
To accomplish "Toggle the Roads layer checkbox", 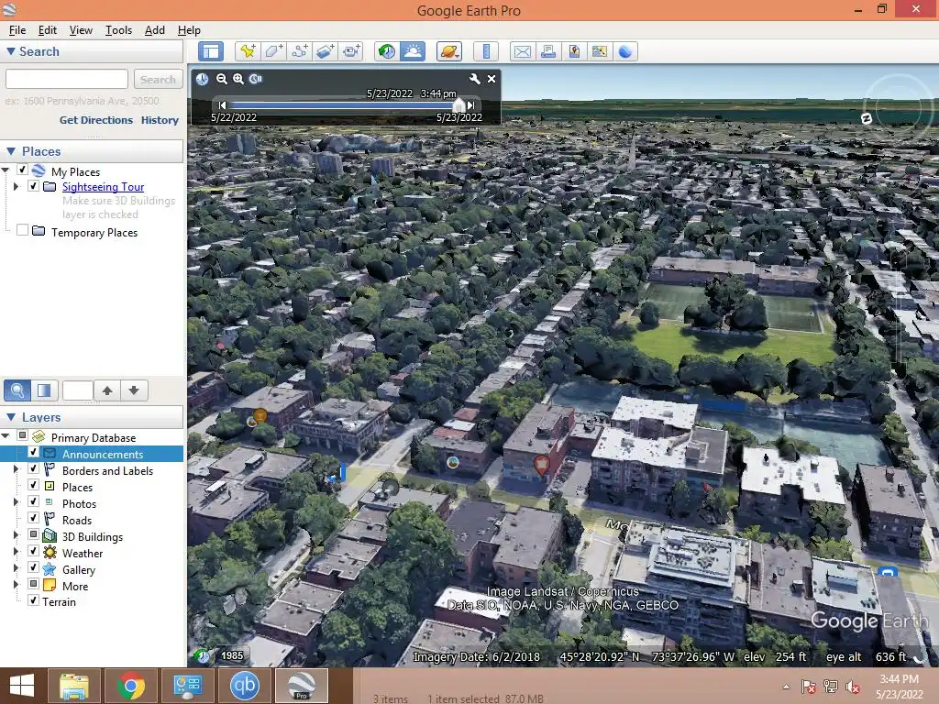I will (x=34, y=519).
